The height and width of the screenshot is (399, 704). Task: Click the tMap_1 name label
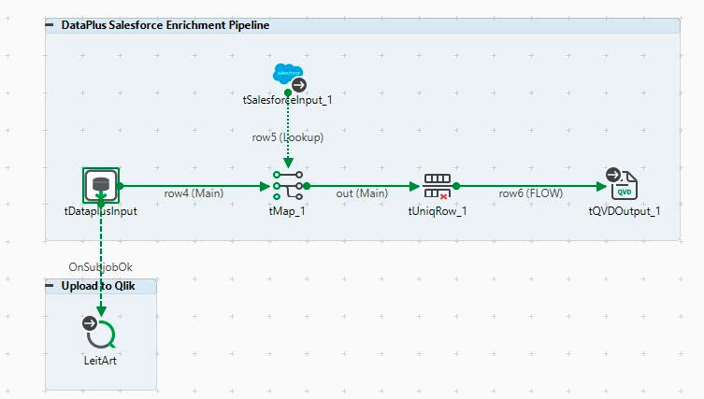click(x=287, y=211)
